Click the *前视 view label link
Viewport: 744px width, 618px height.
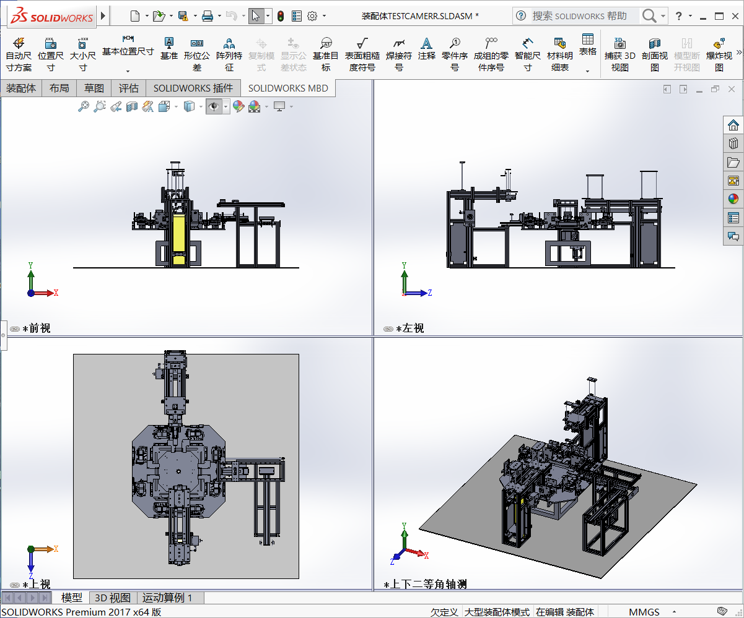pos(37,328)
